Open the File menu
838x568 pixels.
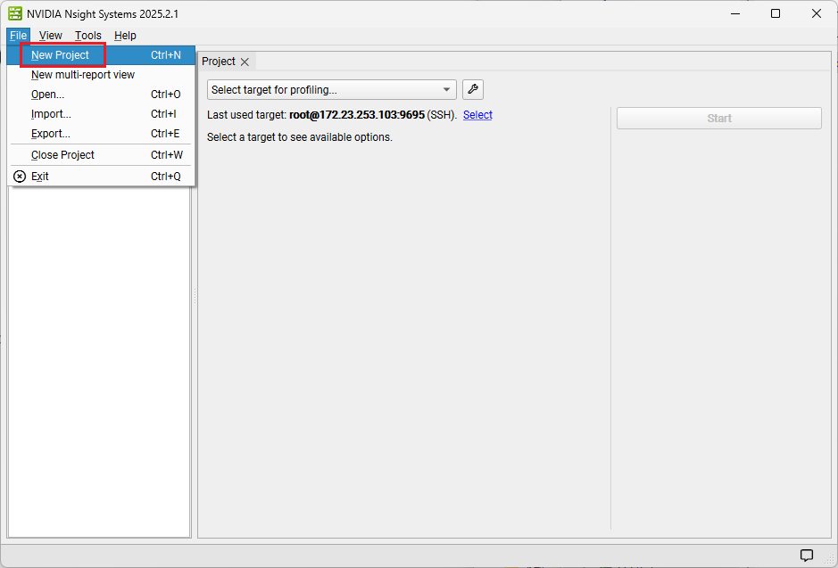18,36
